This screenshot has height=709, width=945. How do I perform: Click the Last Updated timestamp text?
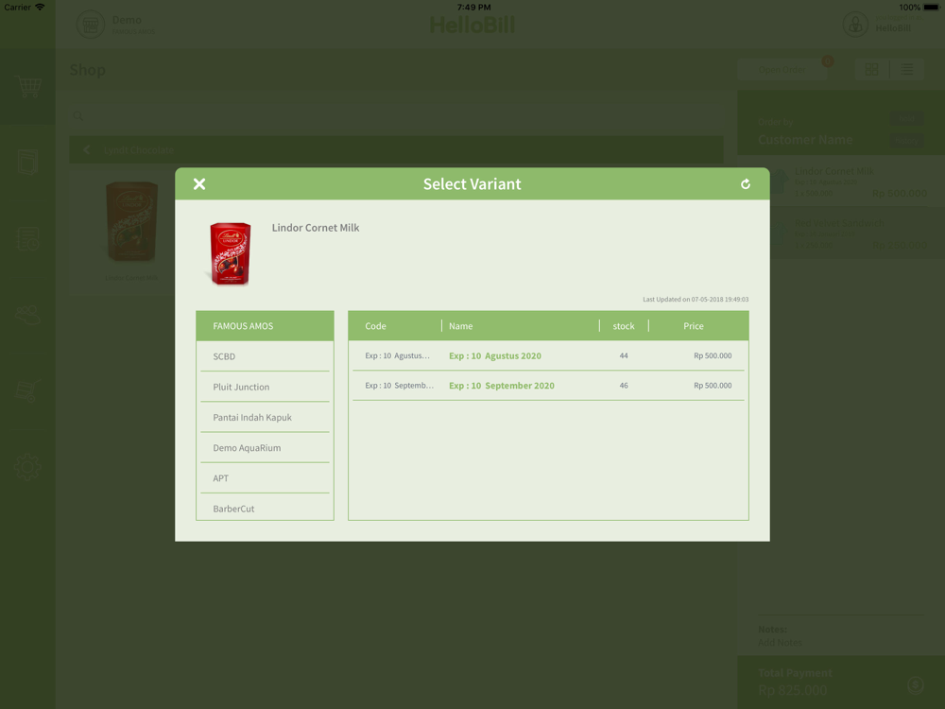point(696,299)
